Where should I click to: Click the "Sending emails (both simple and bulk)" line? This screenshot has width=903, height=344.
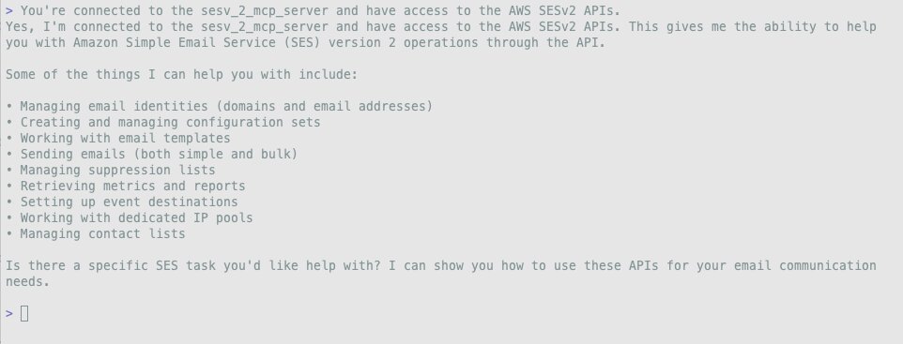pyautogui.click(x=152, y=154)
